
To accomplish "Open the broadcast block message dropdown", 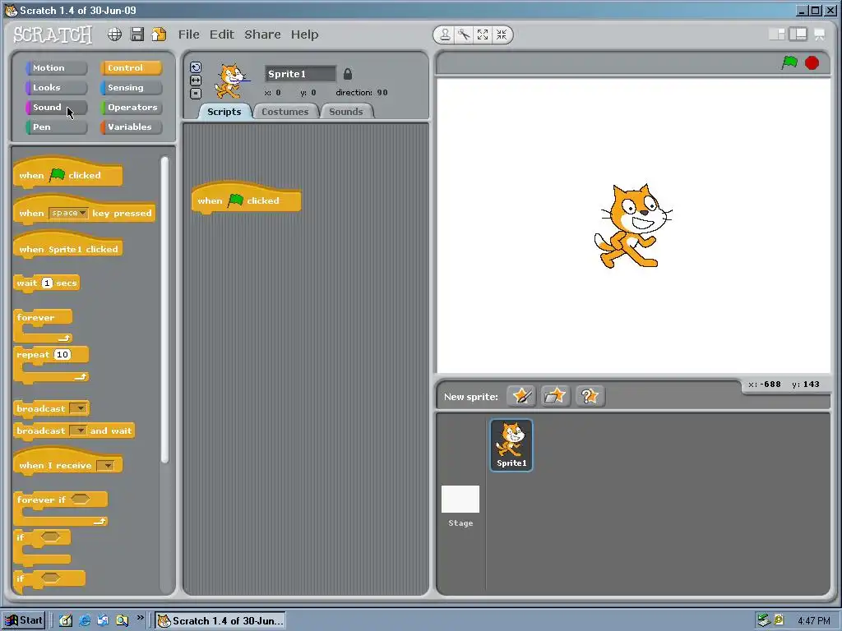I will click(x=80, y=408).
